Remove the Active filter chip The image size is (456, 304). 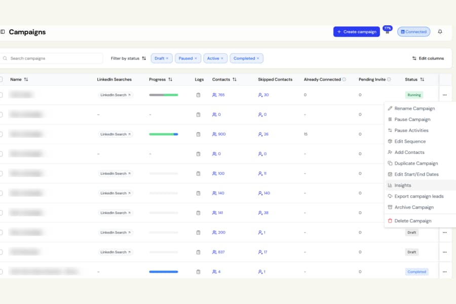click(222, 58)
